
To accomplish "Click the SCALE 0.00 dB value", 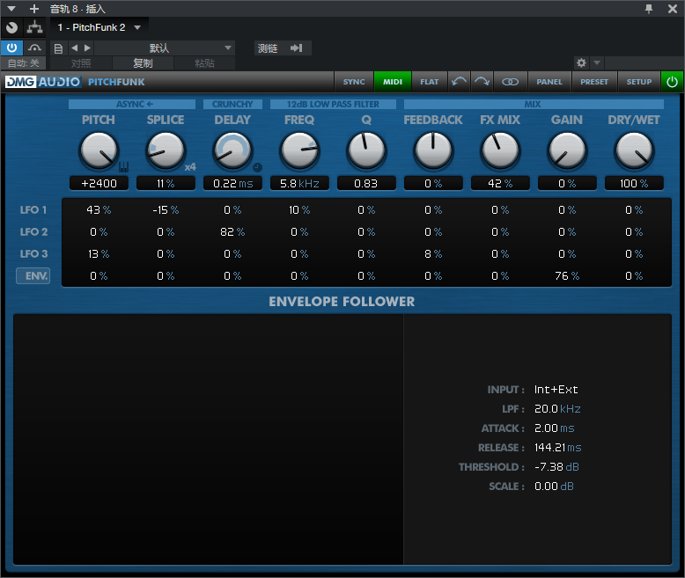I will tap(554, 487).
